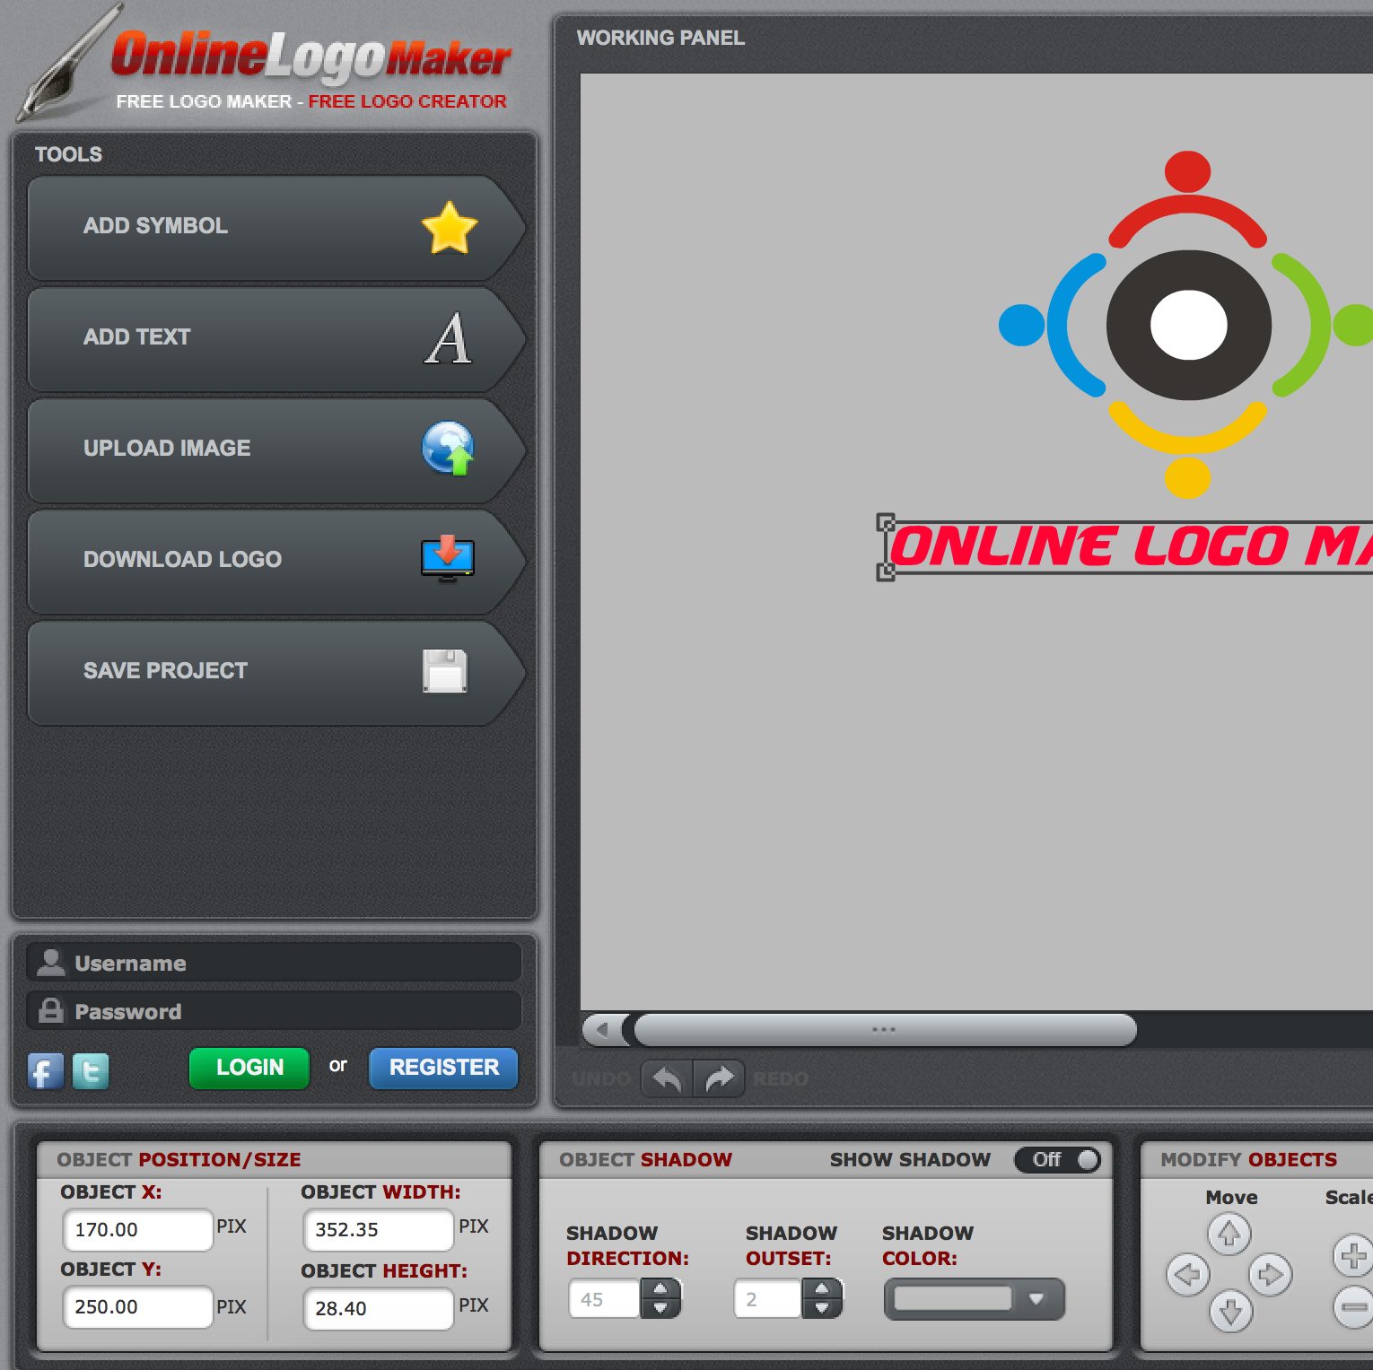Click the bottom-left resize handle of text
This screenshot has height=1370, width=1373.
885,572
